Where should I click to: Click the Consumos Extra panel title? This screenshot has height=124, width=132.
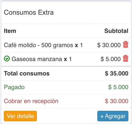tap(29, 12)
